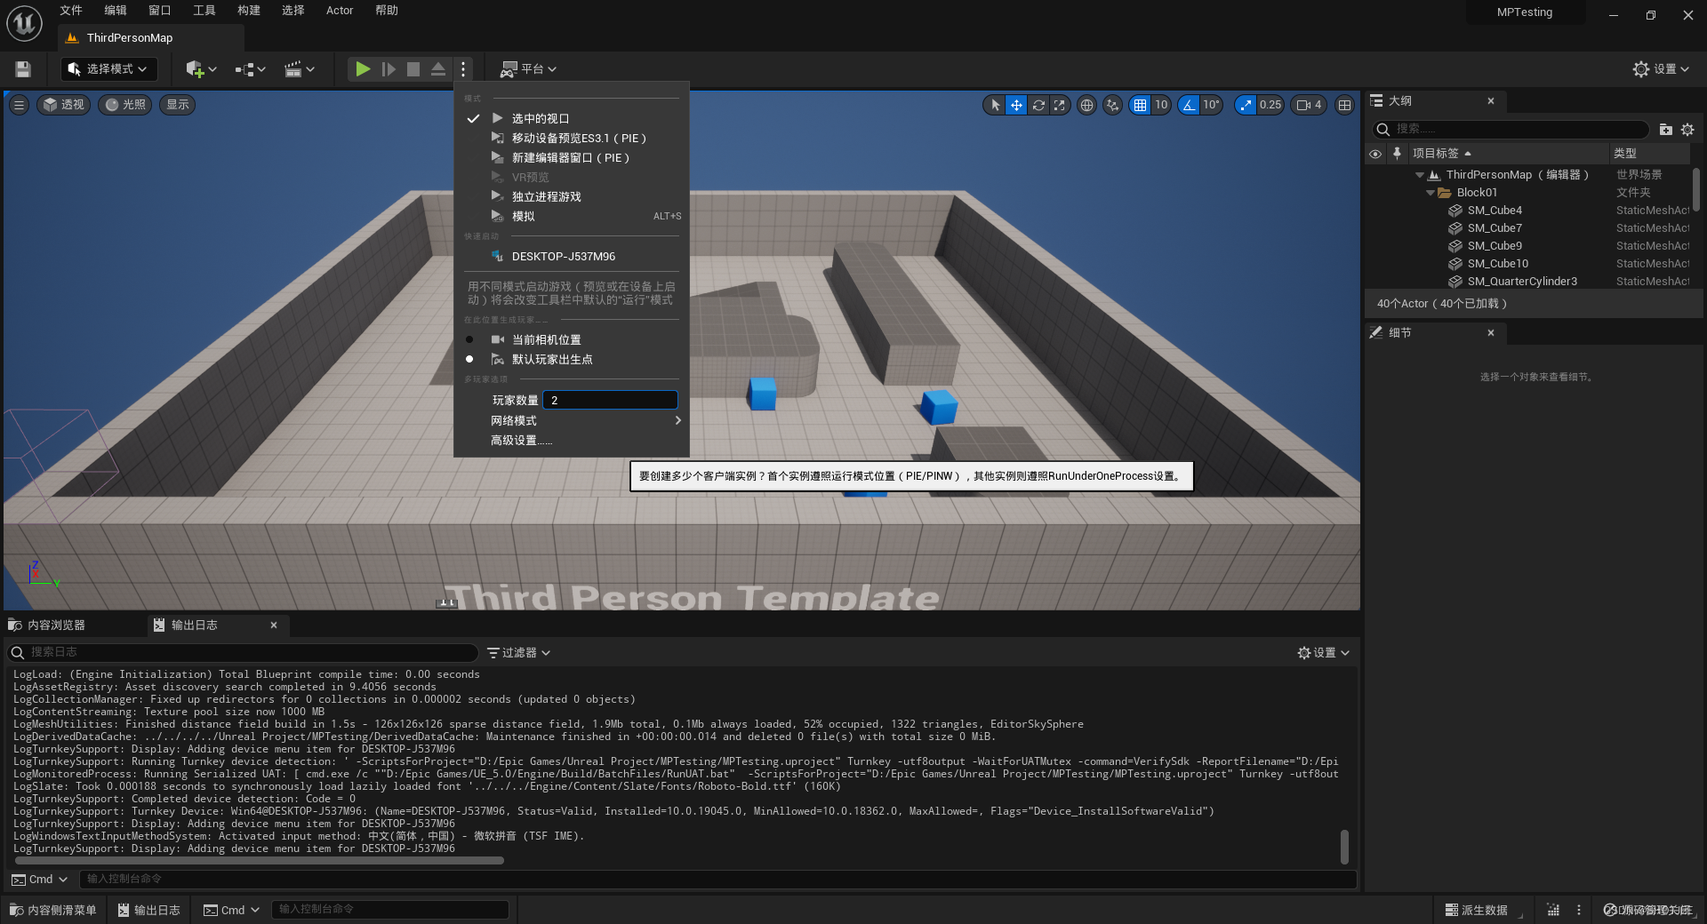
Task: Toggle rotation snapping angle icon
Action: [x=1189, y=105]
